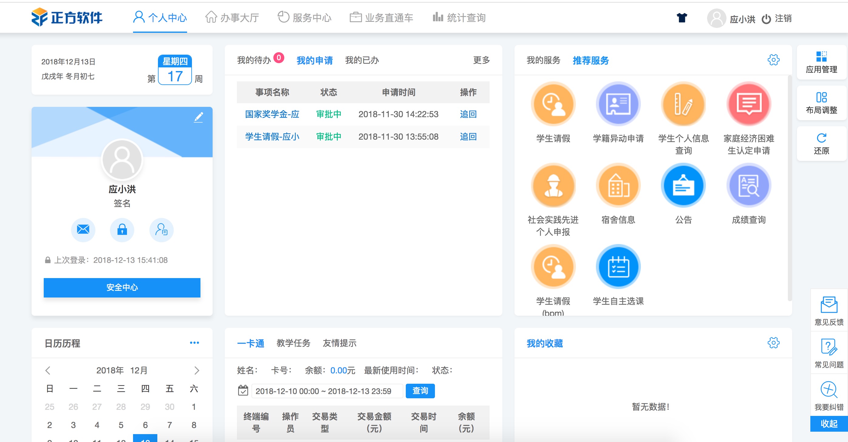Click 更多 in the tasks panel

pyautogui.click(x=481, y=60)
